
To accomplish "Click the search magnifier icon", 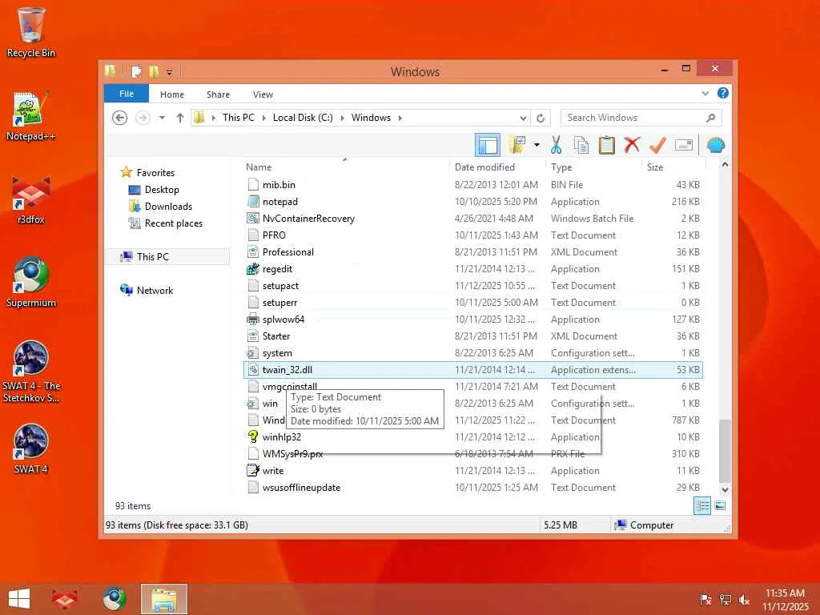I will [x=711, y=118].
